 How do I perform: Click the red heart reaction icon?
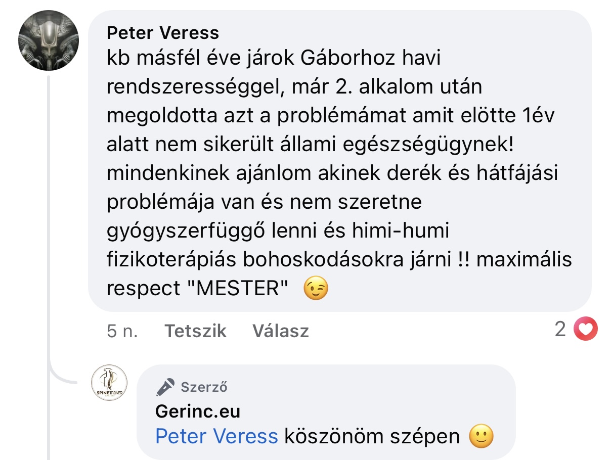[x=586, y=330]
